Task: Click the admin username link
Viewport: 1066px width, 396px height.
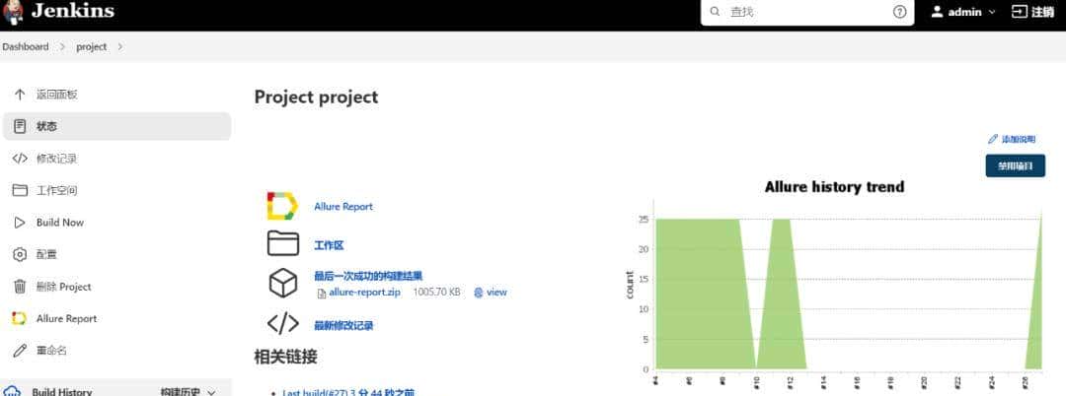Action: [964, 12]
